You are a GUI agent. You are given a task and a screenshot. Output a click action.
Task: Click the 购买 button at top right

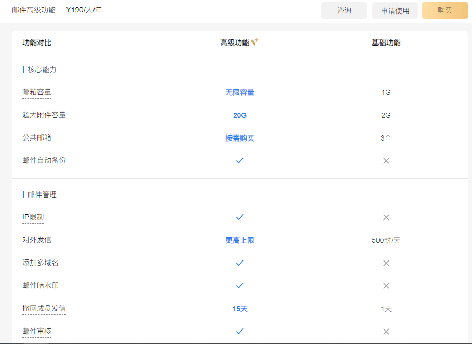coord(444,10)
